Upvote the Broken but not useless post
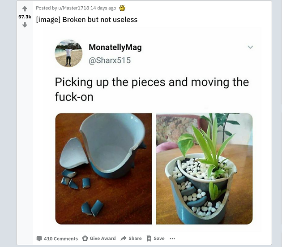This screenshot has height=247, width=282. [x=25, y=9]
